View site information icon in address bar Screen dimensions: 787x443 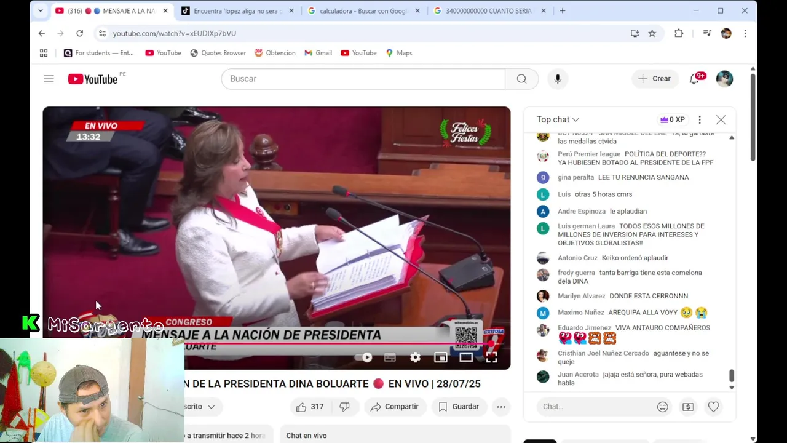coord(102,33)
